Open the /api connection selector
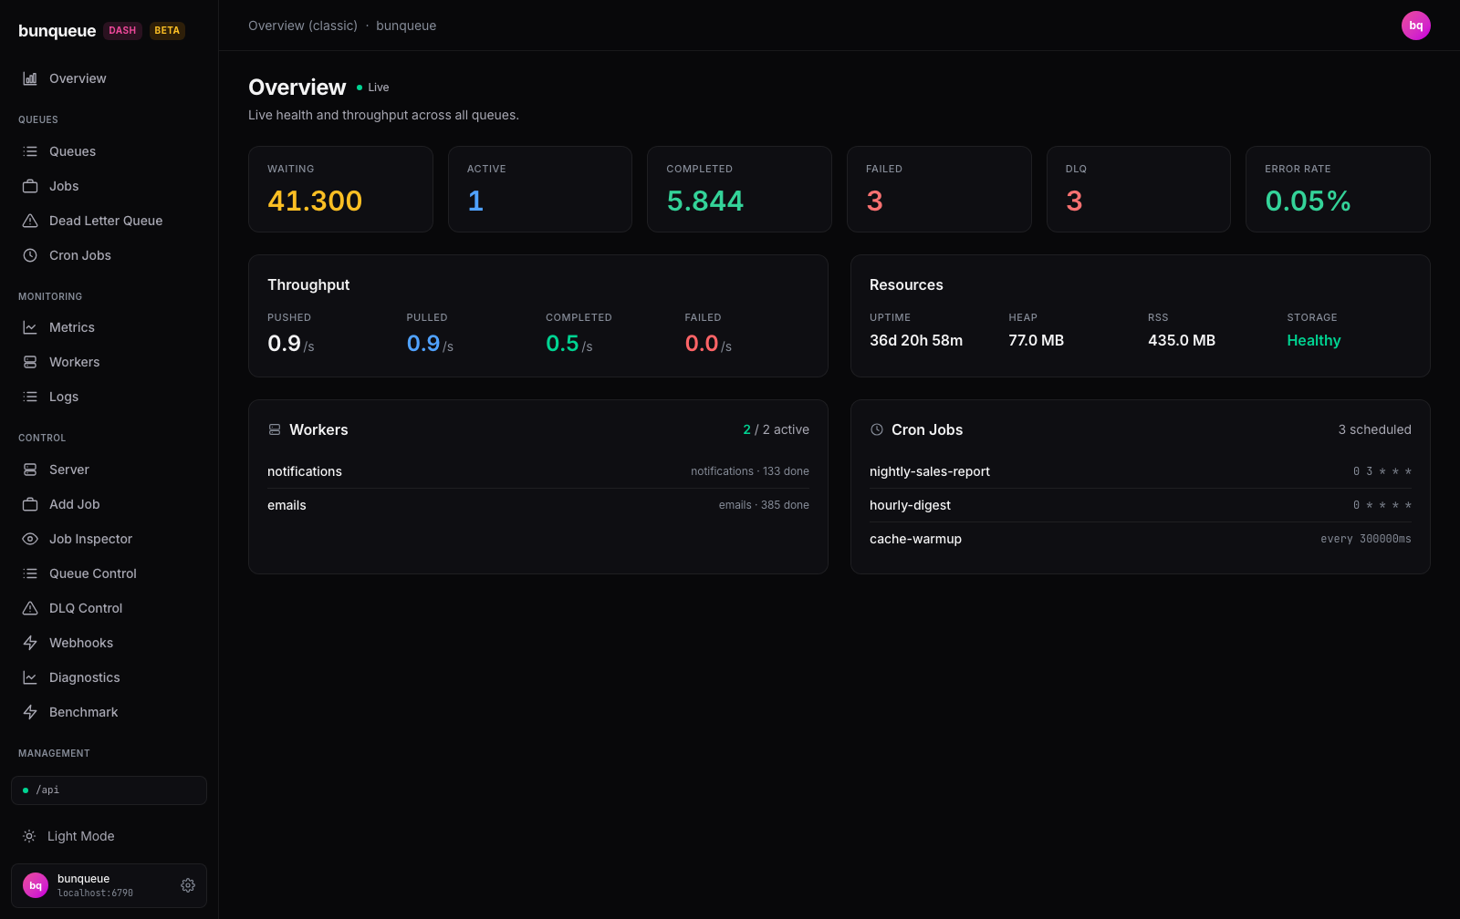 (x=109, y=790)
